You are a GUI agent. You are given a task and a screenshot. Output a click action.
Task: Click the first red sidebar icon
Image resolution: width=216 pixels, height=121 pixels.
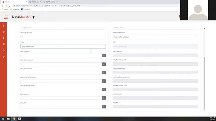(4, 26)
